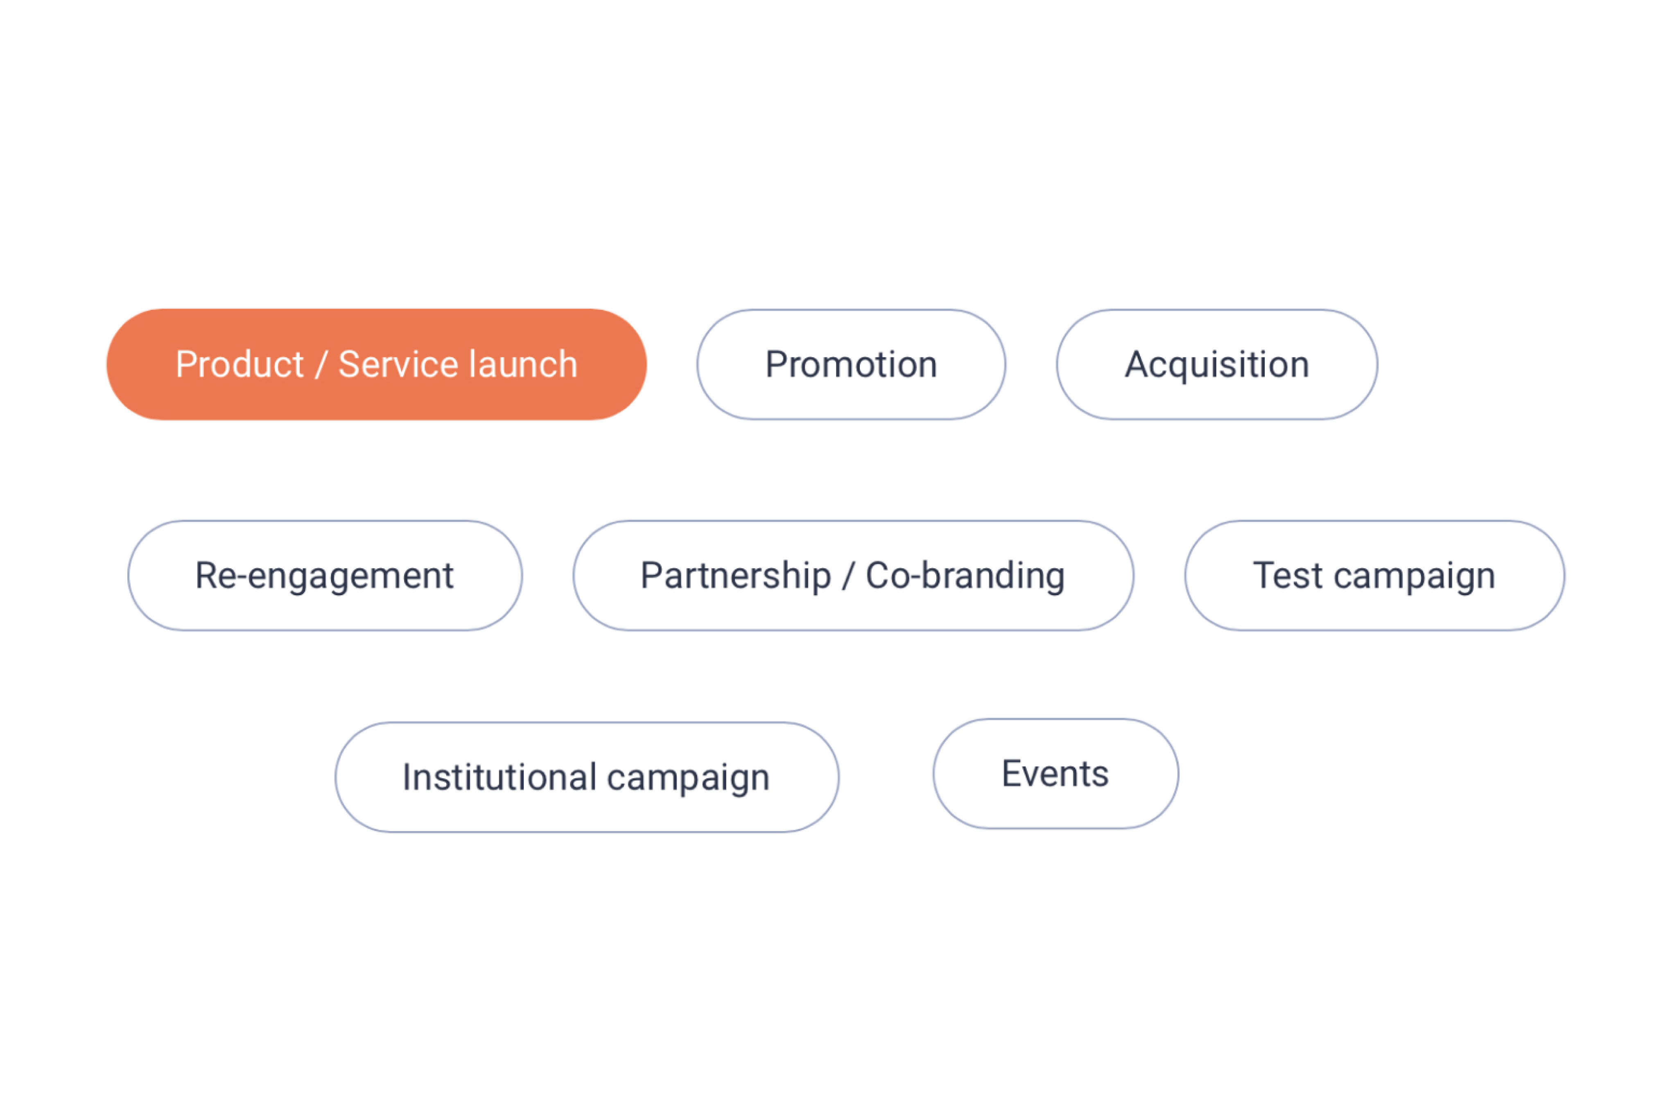Mark Institutional campaign as the objective
This screenshot has height=1118, width=1677.
pyautogui.click(x=586, y=777)
